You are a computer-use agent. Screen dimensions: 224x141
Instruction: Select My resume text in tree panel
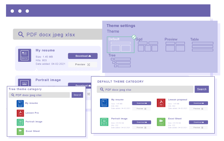click(31, 103)
